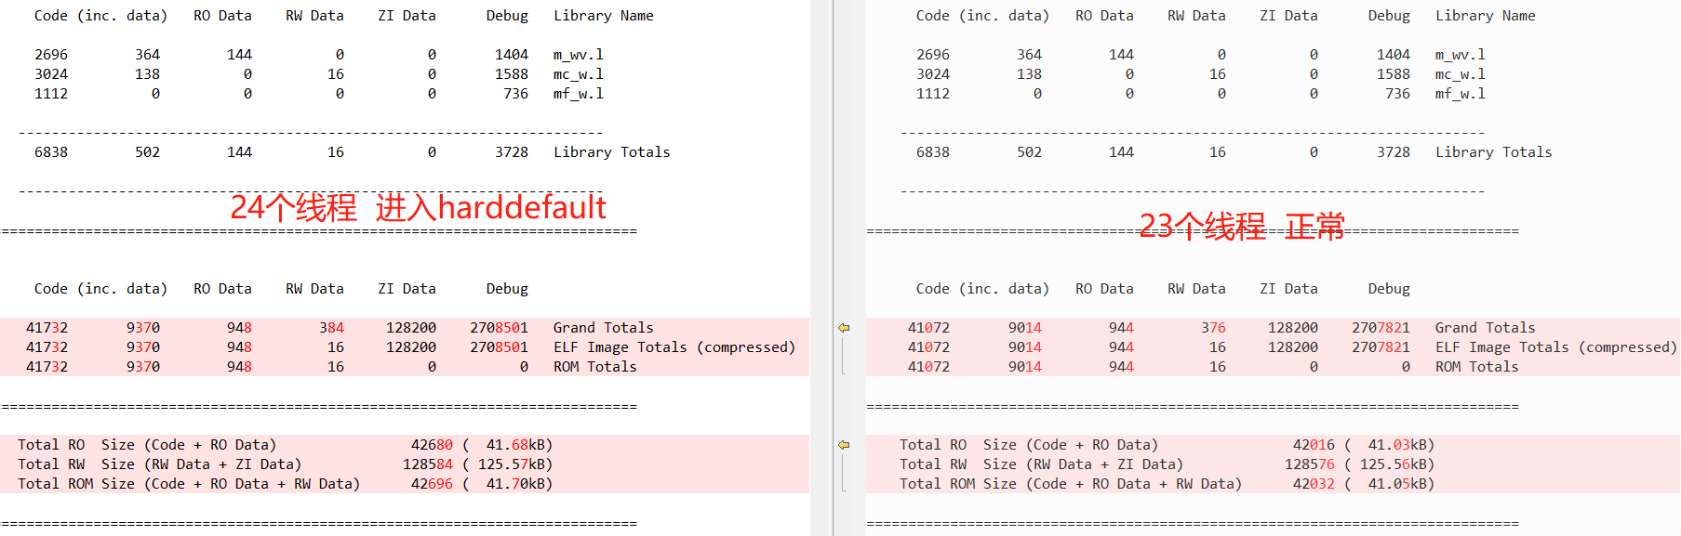Click Library Totals in the left pane
Viewport: 1681px width, 536px height.
click(x=611, y=152)
